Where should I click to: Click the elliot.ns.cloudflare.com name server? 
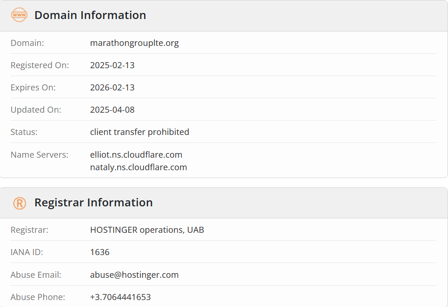pos(136,154)
